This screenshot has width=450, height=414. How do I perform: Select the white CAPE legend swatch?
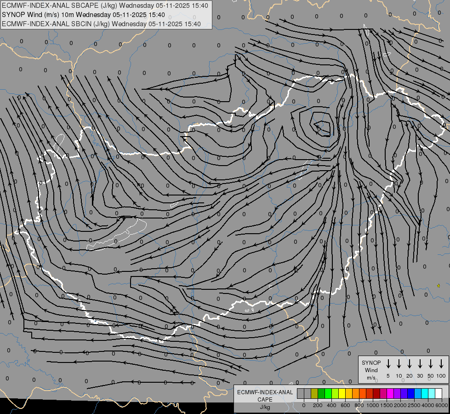pyautogui.click(x=439, y=393)
